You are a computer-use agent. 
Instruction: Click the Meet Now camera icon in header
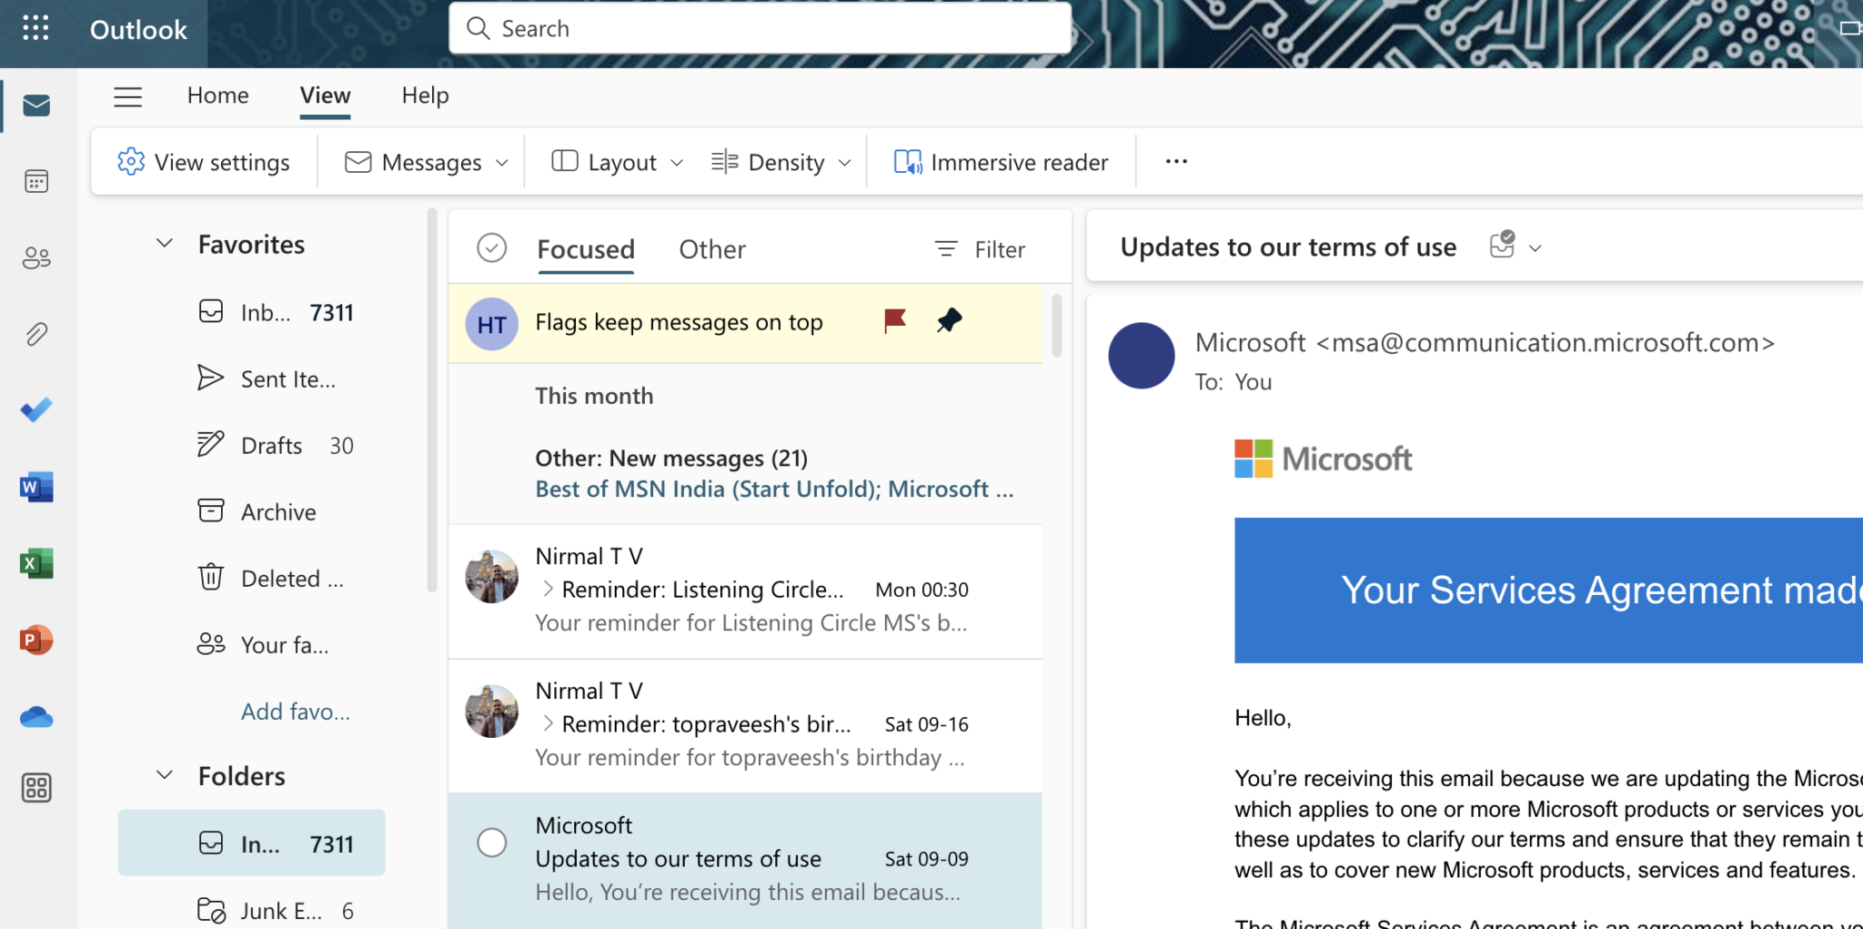pyautogui.click(x=1849, y=28)
